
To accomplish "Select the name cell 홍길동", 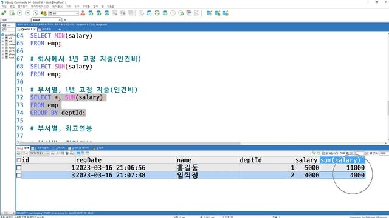I will [207, 168].
